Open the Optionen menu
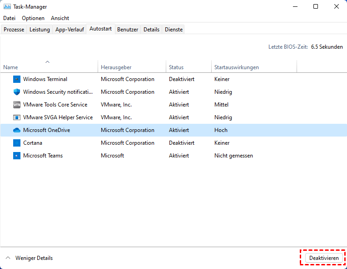 click(33, 18)
